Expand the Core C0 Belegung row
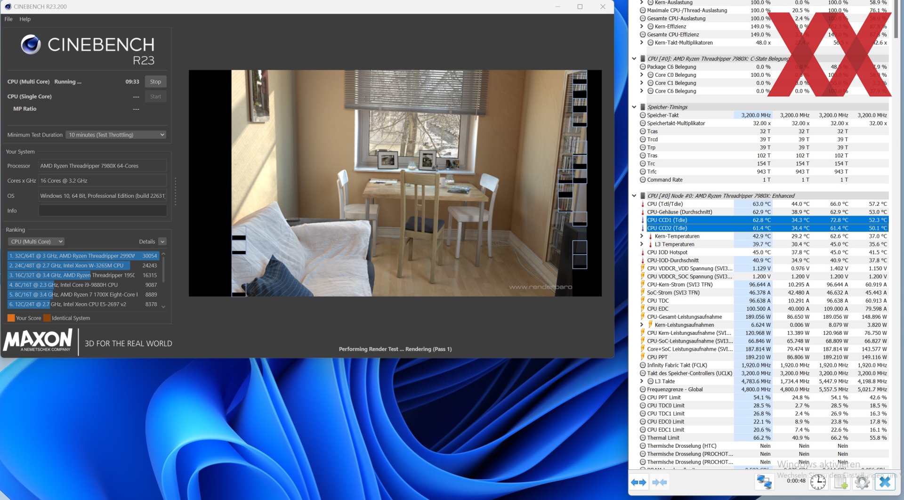Screen dimensions: 904x500 pyautogui.click(x=642, y=75)
